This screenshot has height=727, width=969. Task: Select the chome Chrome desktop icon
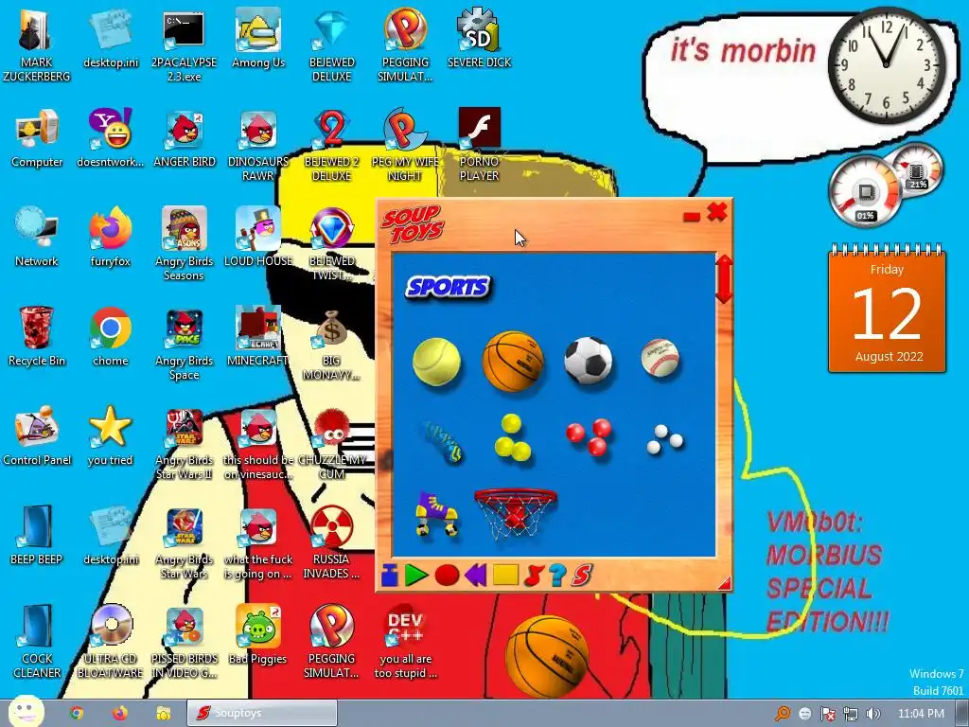point(110,336)
